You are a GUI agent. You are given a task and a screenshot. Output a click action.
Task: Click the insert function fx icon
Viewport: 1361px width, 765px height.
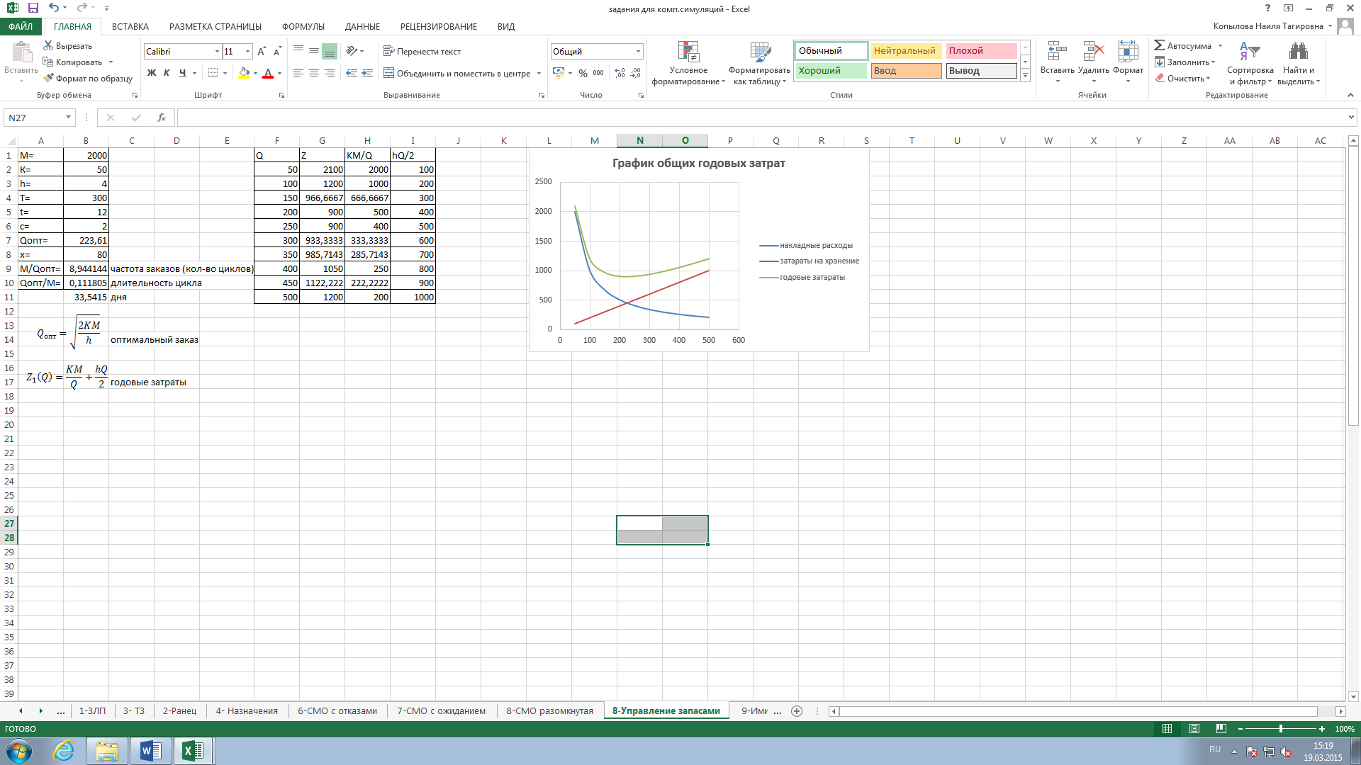(162, 118)
